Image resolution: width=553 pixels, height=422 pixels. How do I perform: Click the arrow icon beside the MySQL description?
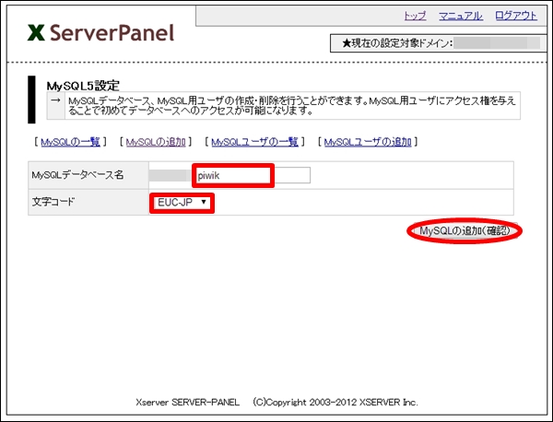click(x=55, y=100)
